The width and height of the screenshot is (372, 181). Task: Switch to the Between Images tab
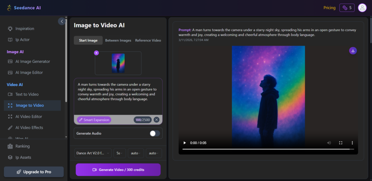[x=118, y=40]
